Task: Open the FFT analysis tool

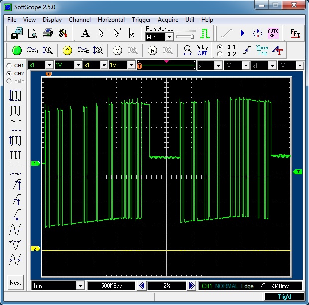Action: pyautogui.click(x=295, y=33)
